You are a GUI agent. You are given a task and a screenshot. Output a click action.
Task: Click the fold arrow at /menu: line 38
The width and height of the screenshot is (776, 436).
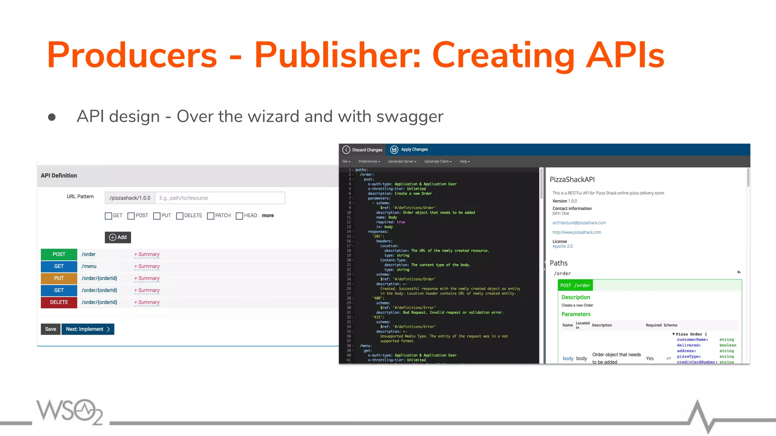point(353,346)
